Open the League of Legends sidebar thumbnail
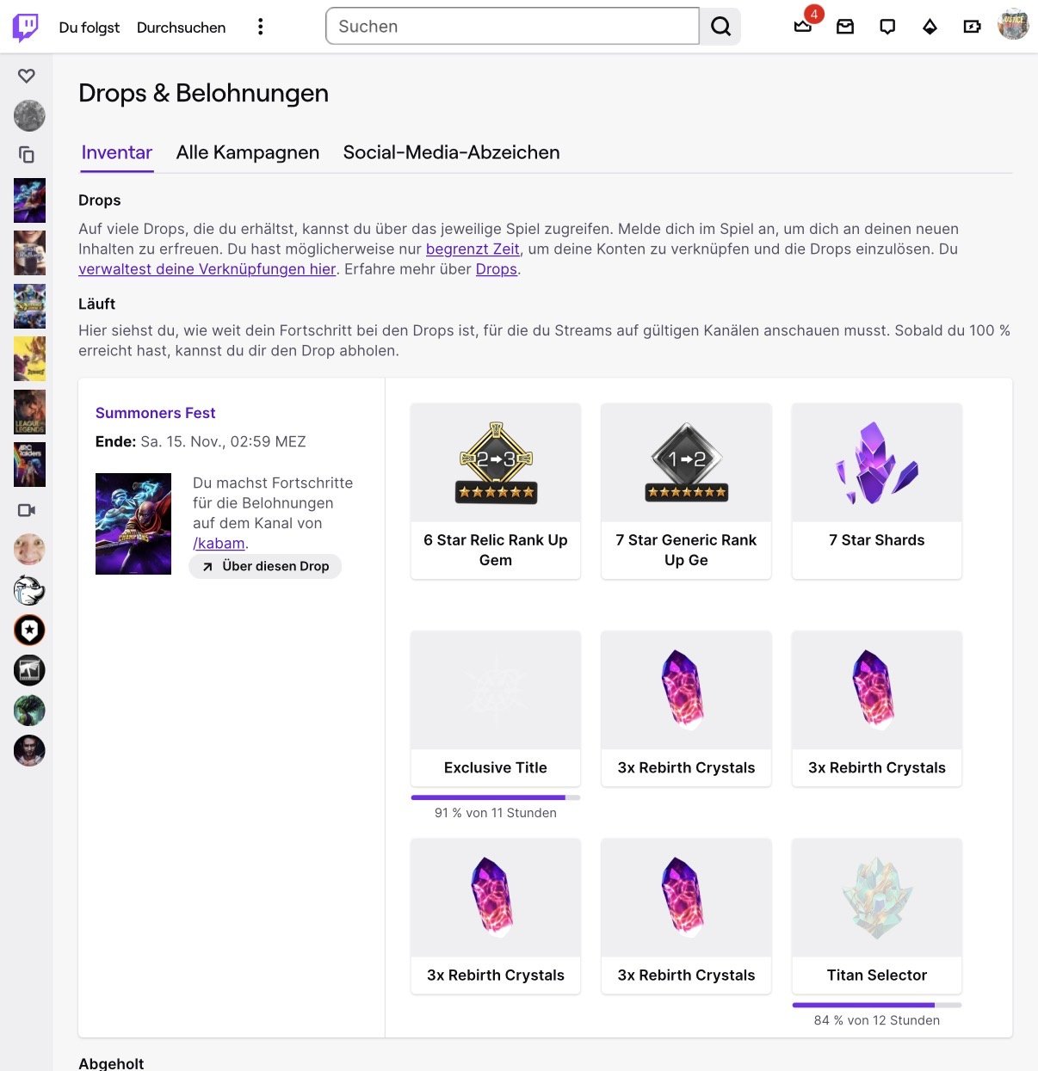 coord(29,413)
